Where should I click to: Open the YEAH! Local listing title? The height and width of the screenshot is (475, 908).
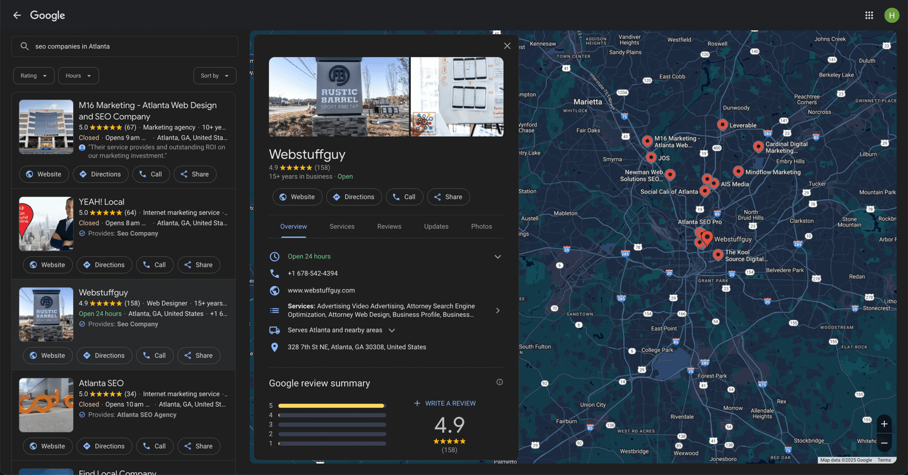click(102, 202)
